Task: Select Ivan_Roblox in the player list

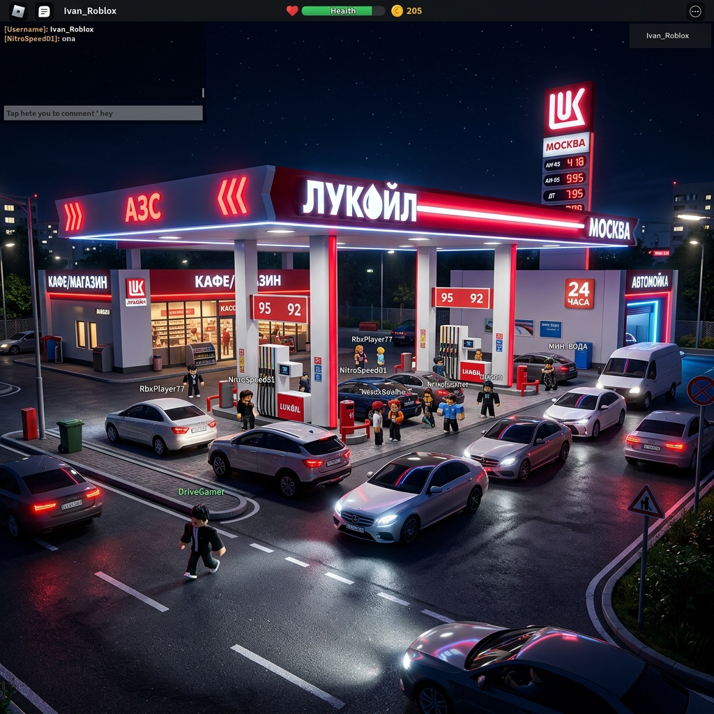Action: [x=667, y=36]
